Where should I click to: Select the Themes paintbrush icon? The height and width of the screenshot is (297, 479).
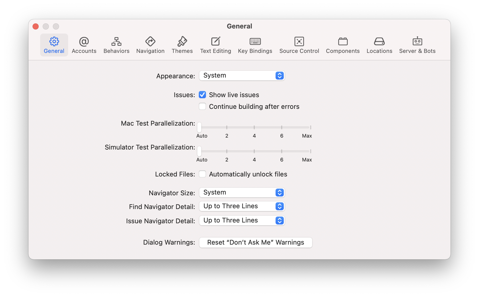pos(182,41)
